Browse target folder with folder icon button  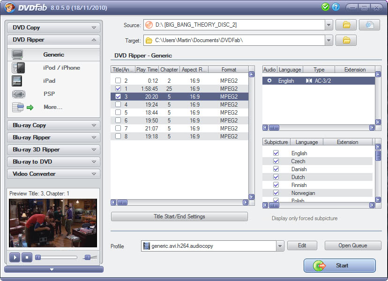[346, 40]
